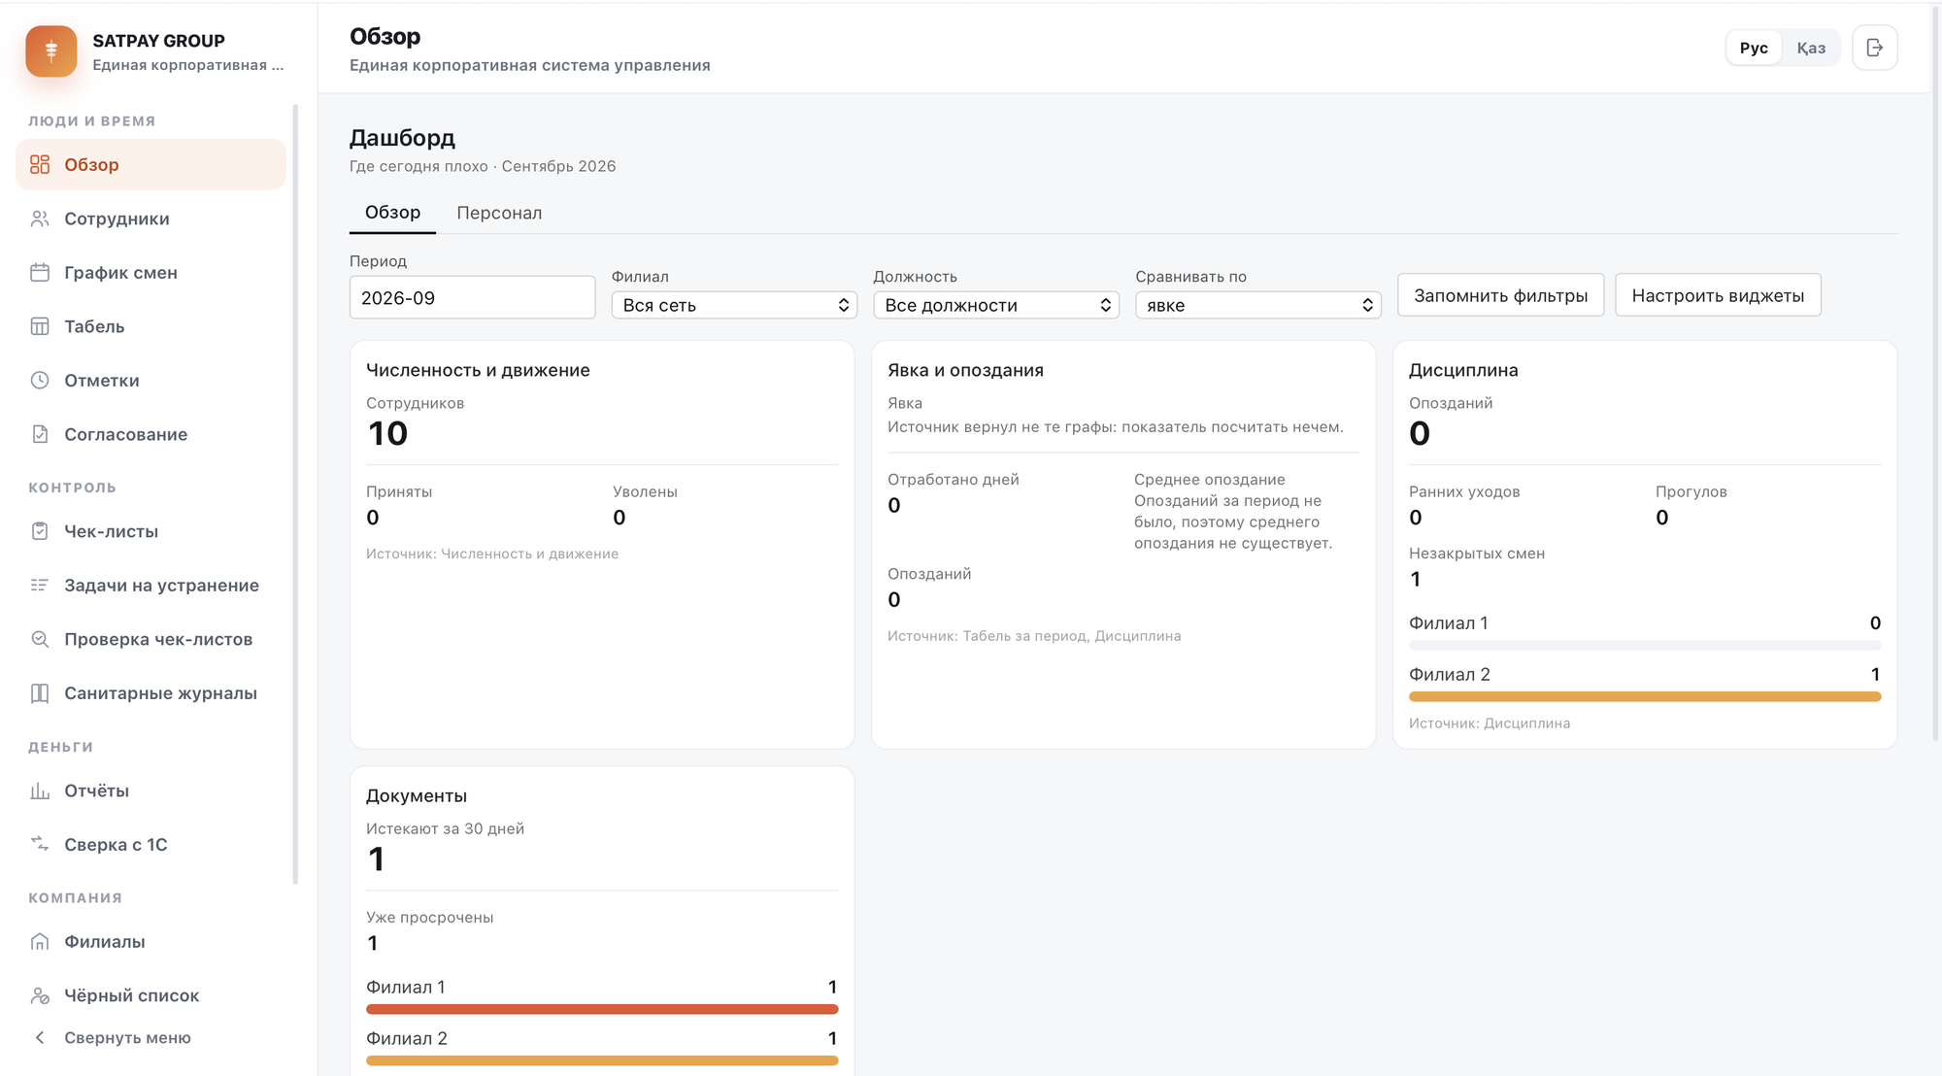Screen dimensions: 1942x1076
Task: Switch to the Персонал tab
Action: tap(499, 213)
